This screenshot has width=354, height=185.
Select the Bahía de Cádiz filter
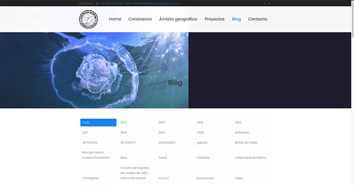251,143
